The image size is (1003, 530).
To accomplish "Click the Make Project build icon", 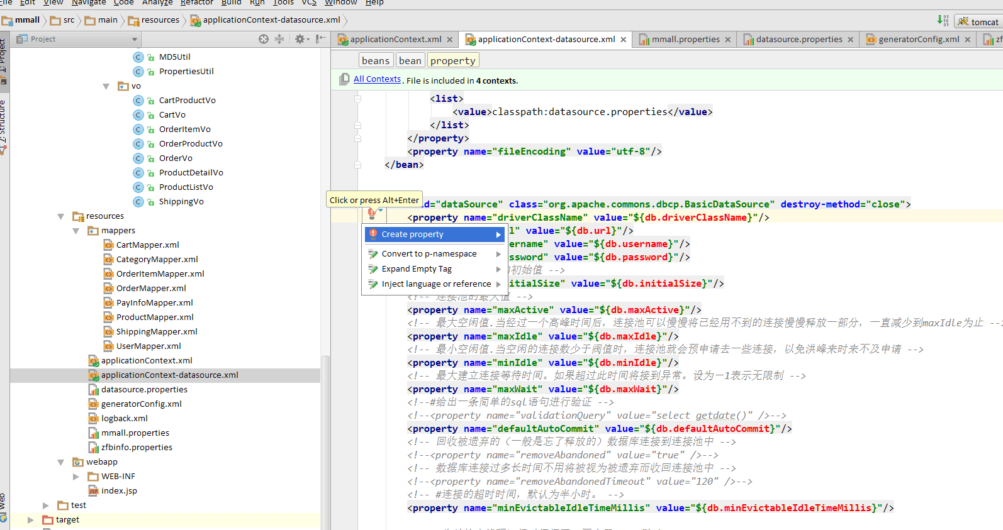I will [943, 20].
